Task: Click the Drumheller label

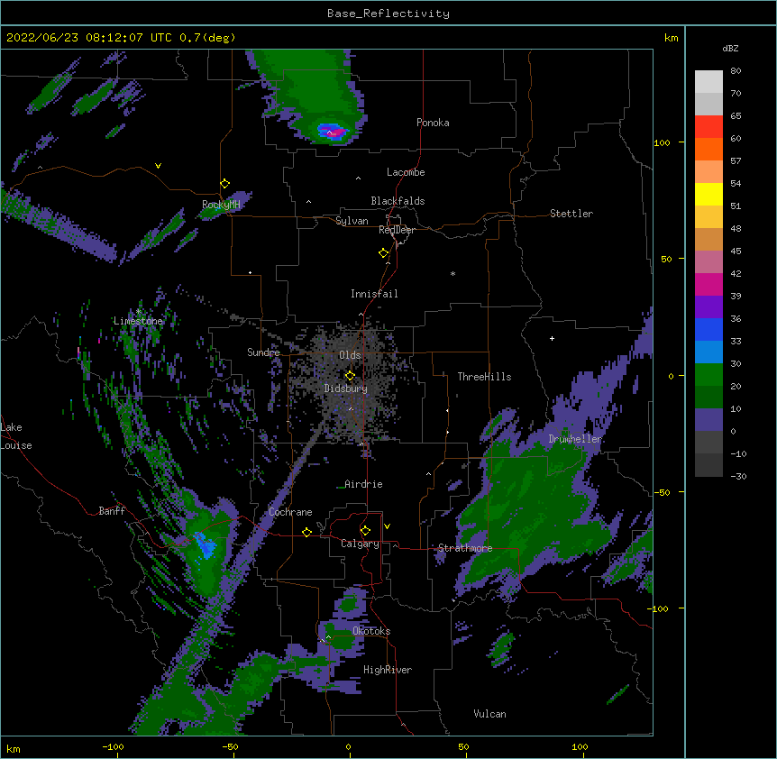Action: 575,439
